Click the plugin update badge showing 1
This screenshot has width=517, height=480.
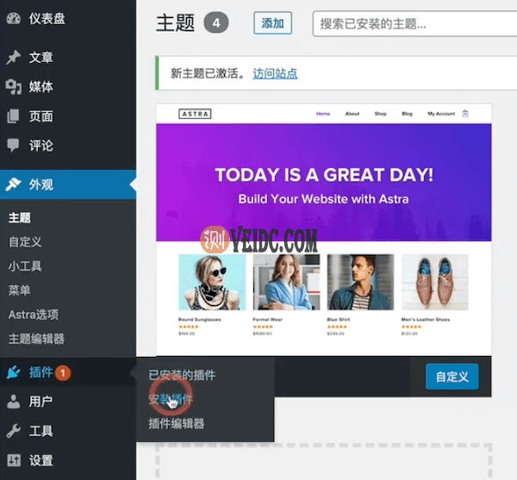pos(63,373)
